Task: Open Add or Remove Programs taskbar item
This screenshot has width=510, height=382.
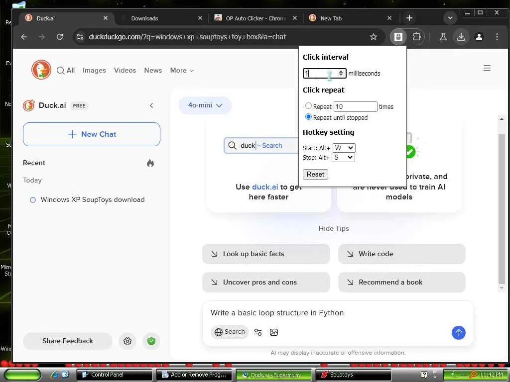Action: click(194, 375)
